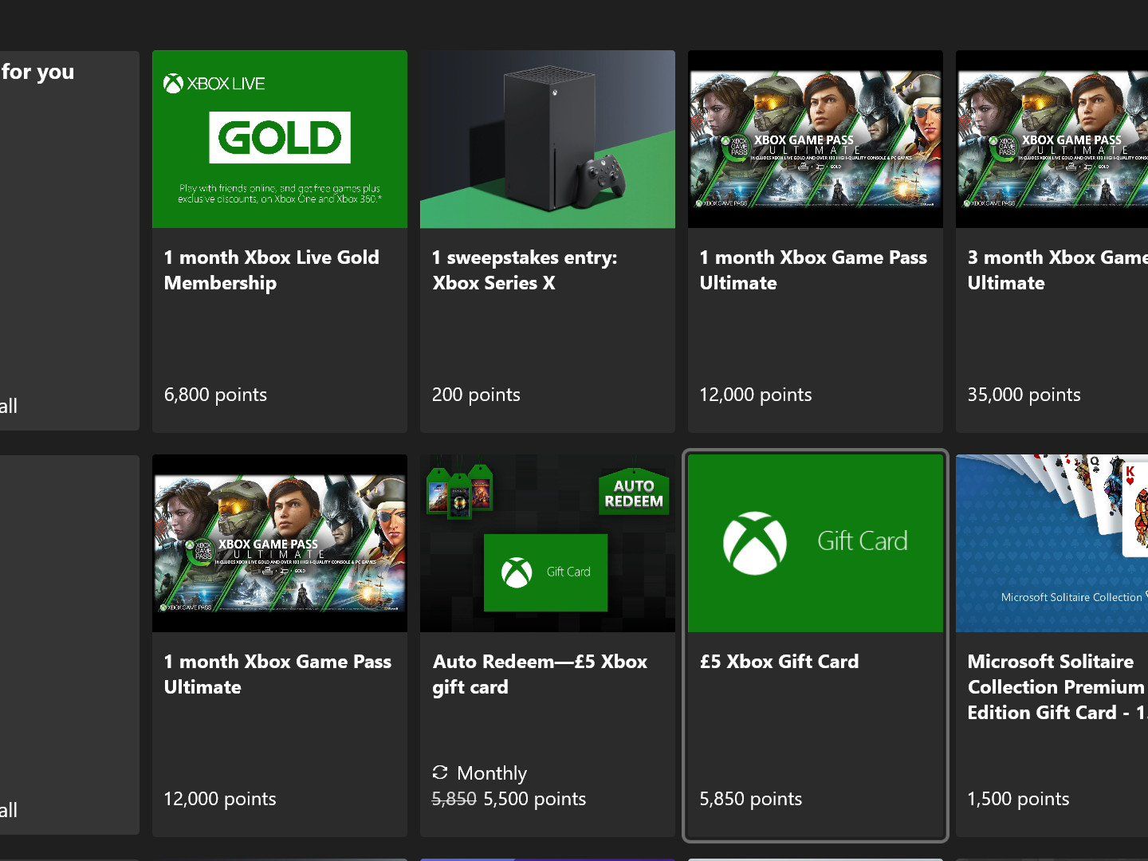Image resolution: width=1148 pixels, height=861 pixels.
Task: Open 1 month Xbox Live Gold Membership title
Action: 271,270
